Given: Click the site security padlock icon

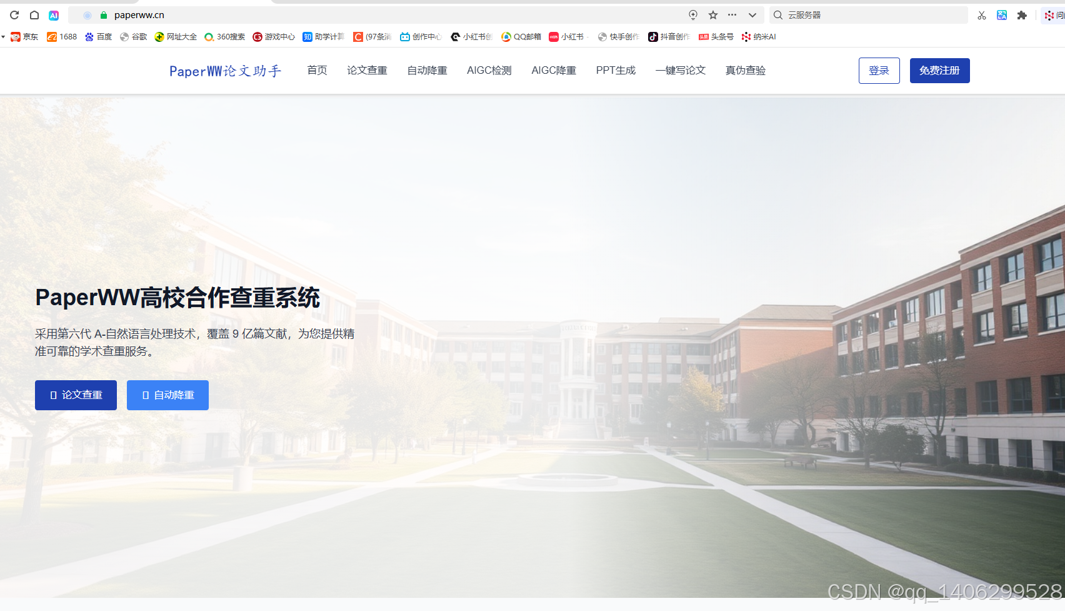Looking at the screenshot, I should [x=103, y=15].
